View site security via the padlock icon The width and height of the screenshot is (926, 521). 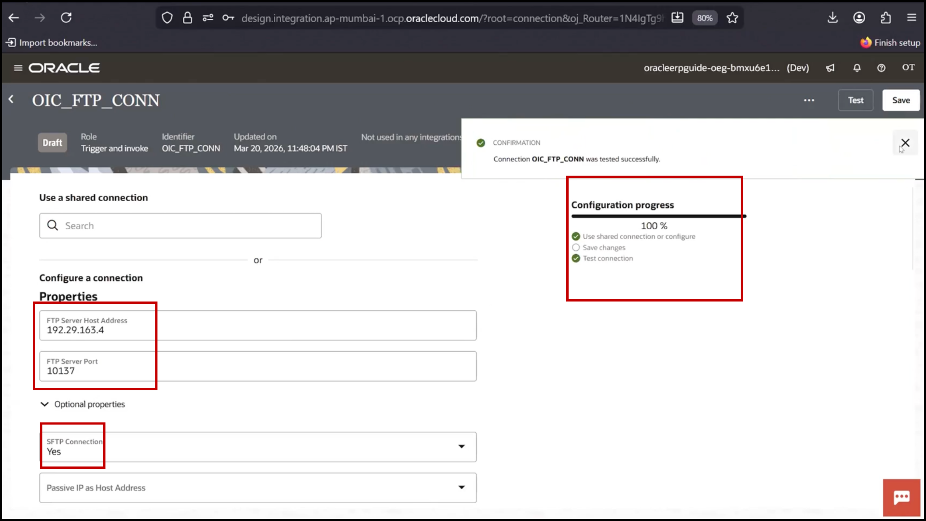[188, 18]
